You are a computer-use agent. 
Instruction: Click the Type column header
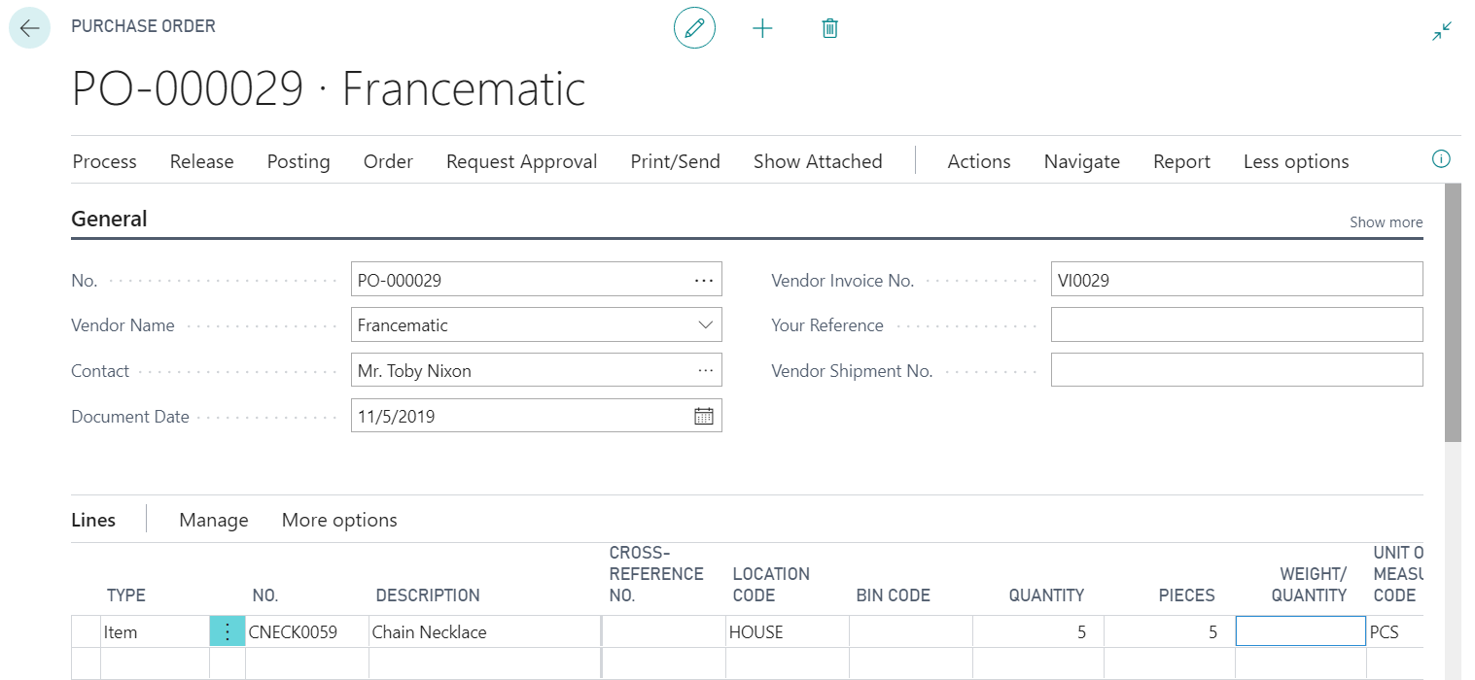pos(126,595)
